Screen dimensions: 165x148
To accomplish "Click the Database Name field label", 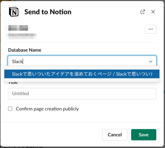I will pyautogui.click(x=25, y=50).
